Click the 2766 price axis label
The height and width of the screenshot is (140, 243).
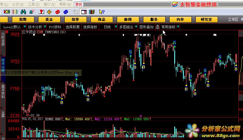pos(15,88)
